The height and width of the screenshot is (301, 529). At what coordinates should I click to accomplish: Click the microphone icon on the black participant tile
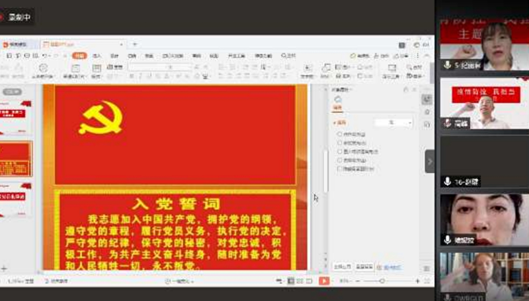[448, 182]
